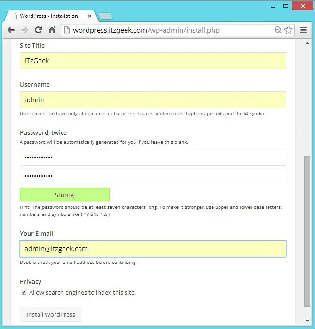Click the scroll up arrow

coord(307,43)
